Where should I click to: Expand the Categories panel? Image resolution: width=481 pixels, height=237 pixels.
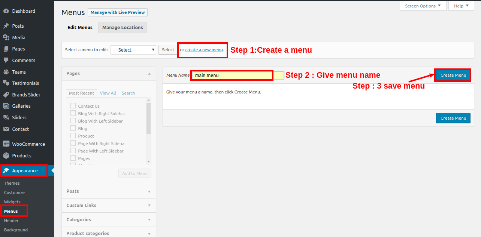[109, 220]
